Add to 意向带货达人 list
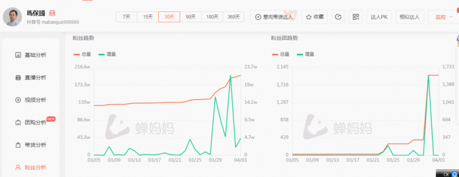 click(x=274, y=17)
